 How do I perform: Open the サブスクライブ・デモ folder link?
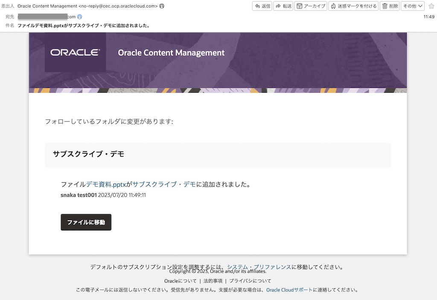click(x=164, y=184)
